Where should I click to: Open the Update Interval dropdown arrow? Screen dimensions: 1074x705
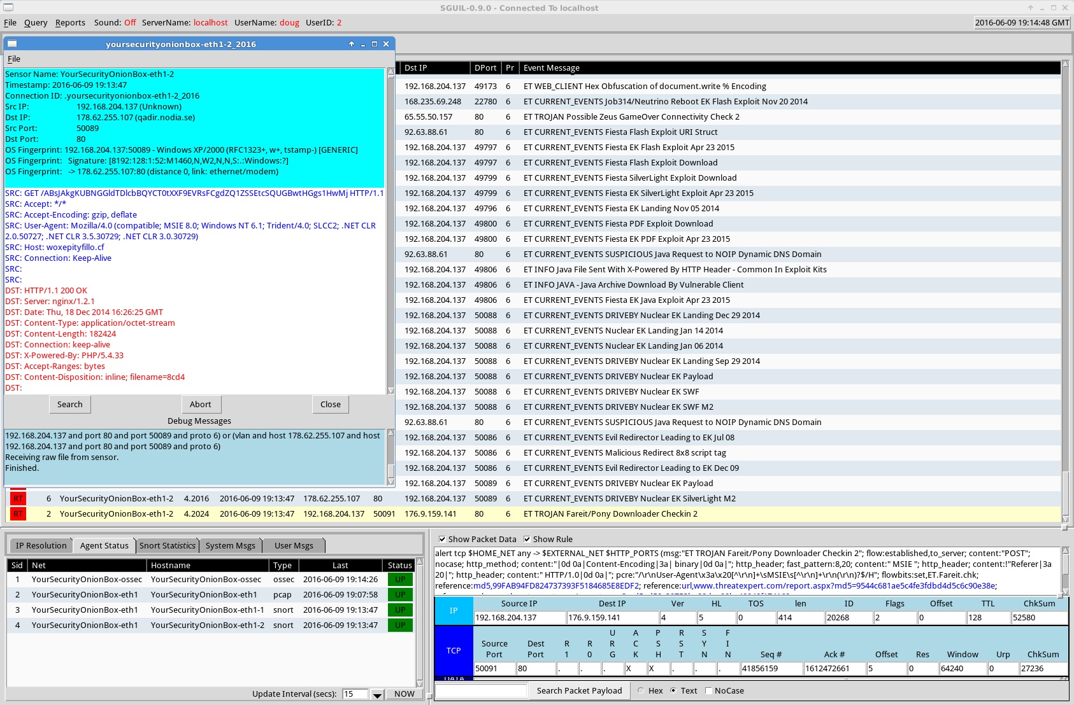pos(377,694)
